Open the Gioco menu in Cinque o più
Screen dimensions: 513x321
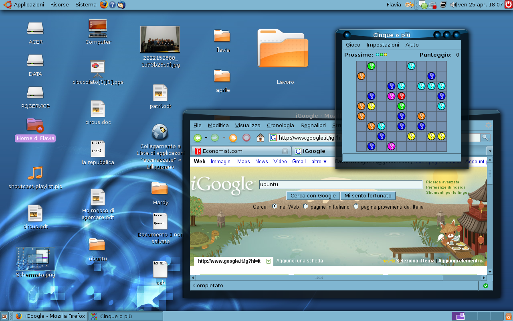coord(353,45)
